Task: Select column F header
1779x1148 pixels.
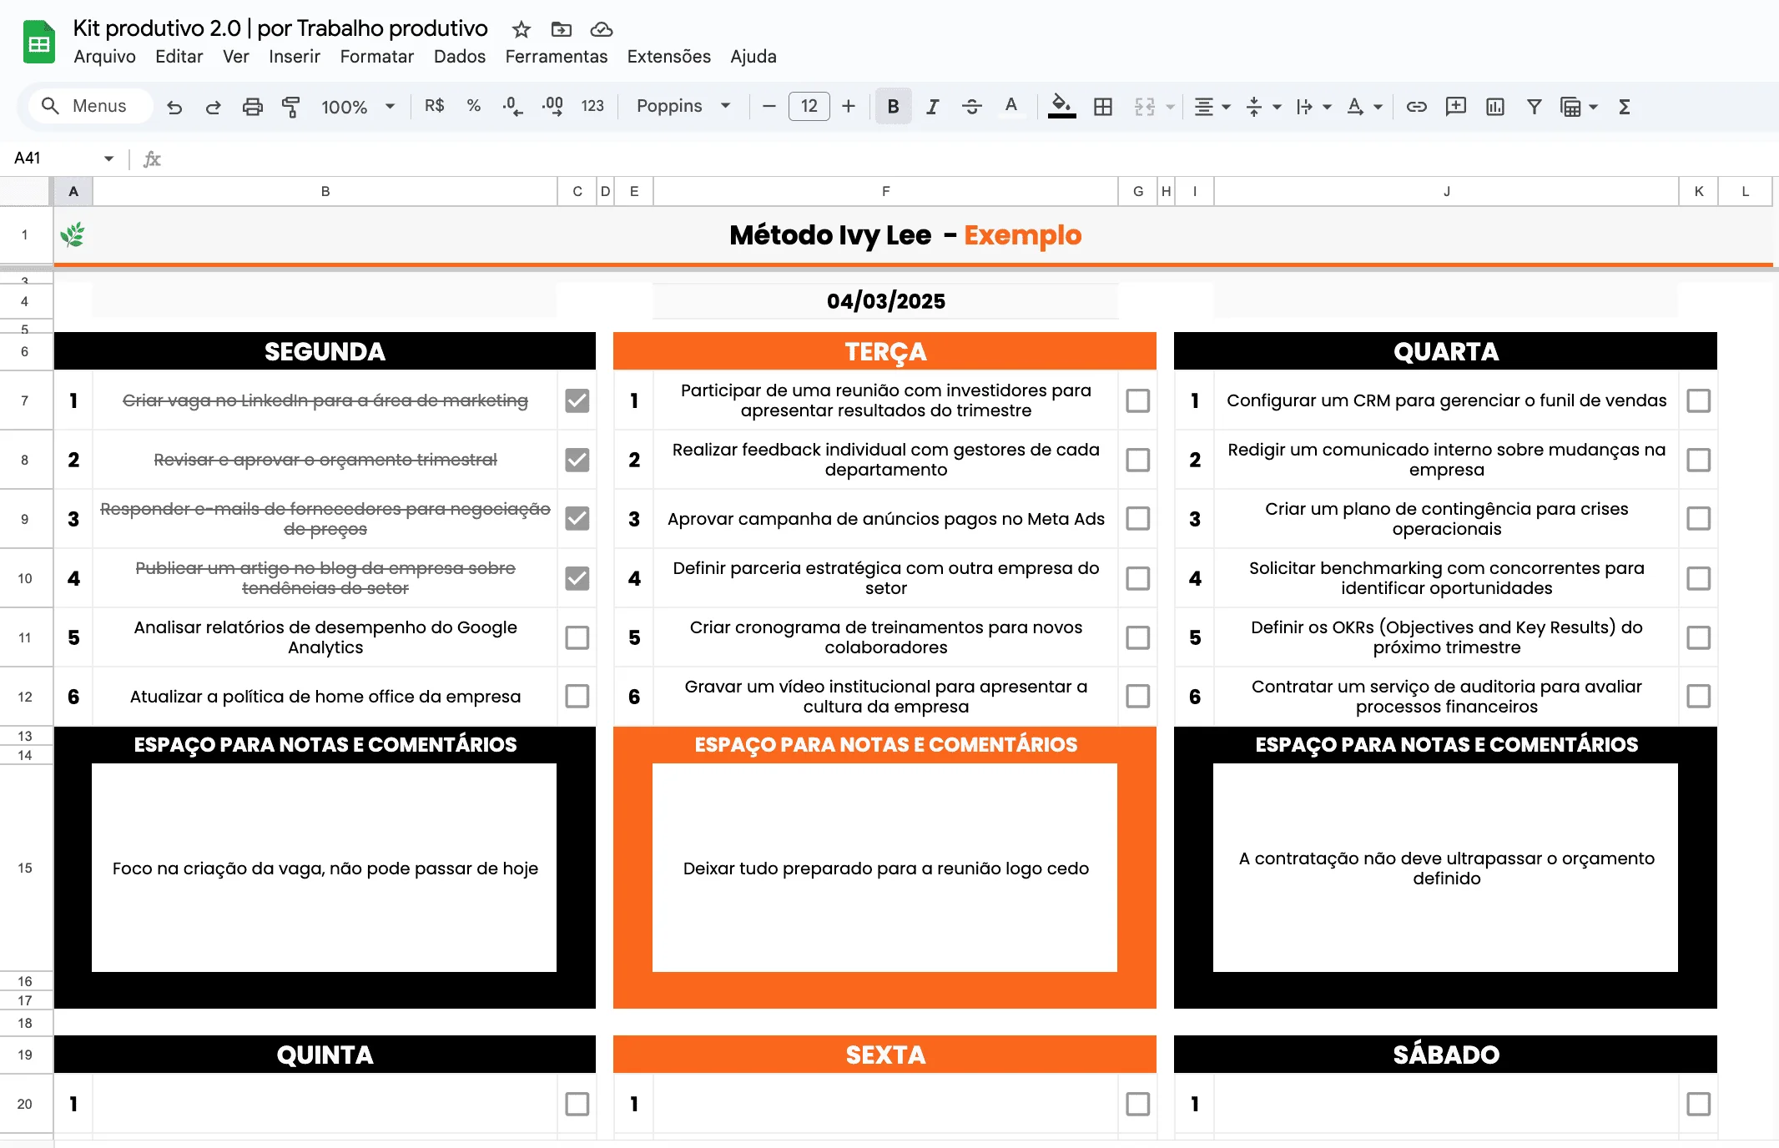Action: (885, 192)
